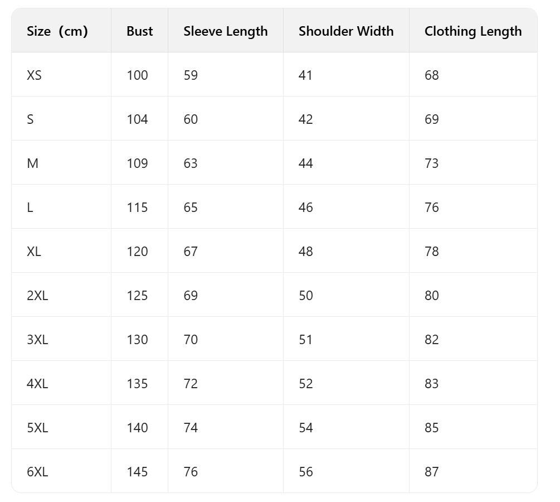Click the "Size (cm)" column header
The height and width of the screenshot is (502, 560).
(57, 31)
